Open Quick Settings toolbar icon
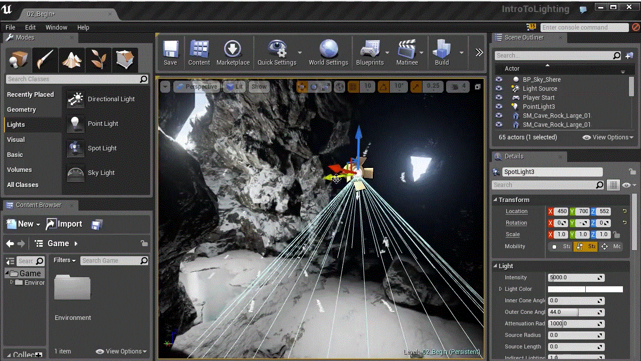Screen dimensions: 641x361 (x=277, y=53)
